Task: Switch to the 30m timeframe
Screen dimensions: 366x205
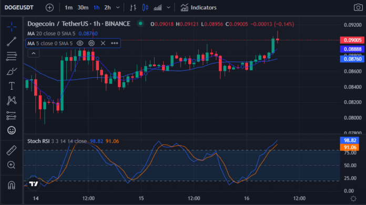Action: tap(83, 8)
